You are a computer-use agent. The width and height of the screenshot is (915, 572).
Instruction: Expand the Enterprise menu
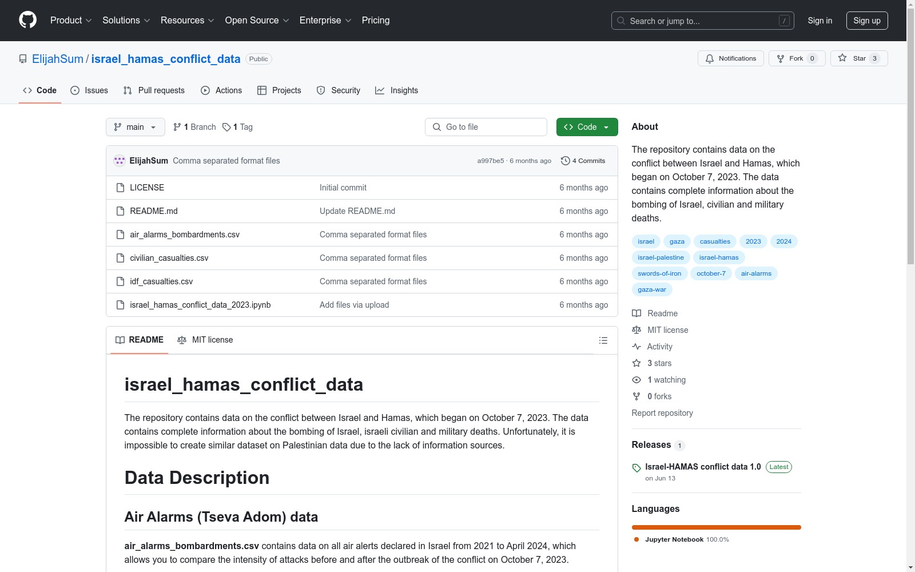pos(325,21)
